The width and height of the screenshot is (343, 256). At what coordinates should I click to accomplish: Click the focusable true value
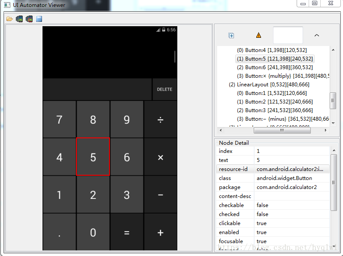292,241
